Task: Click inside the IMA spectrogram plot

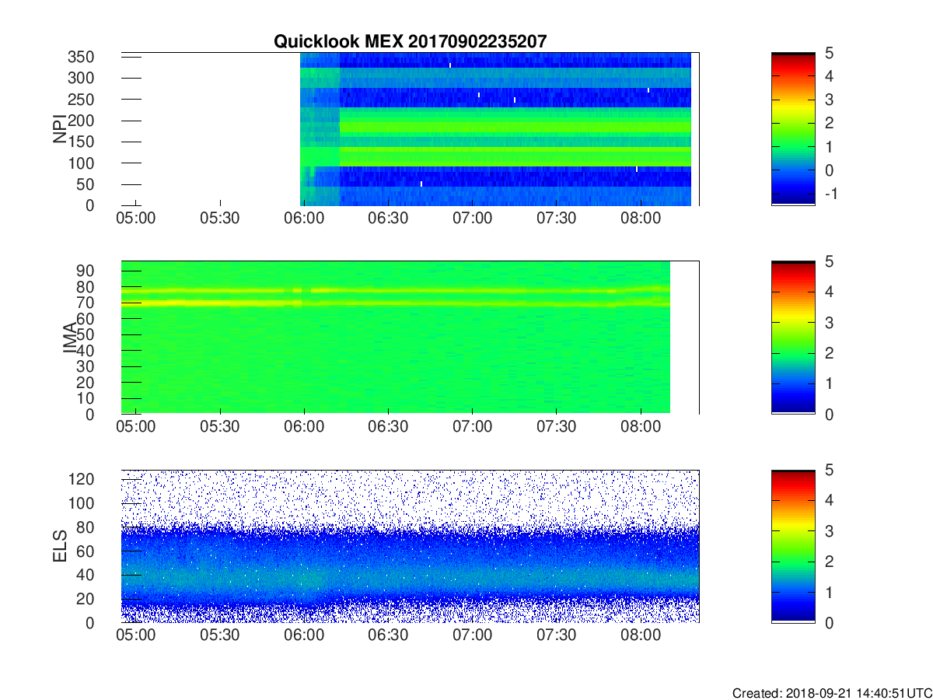Action: [411, 338]
